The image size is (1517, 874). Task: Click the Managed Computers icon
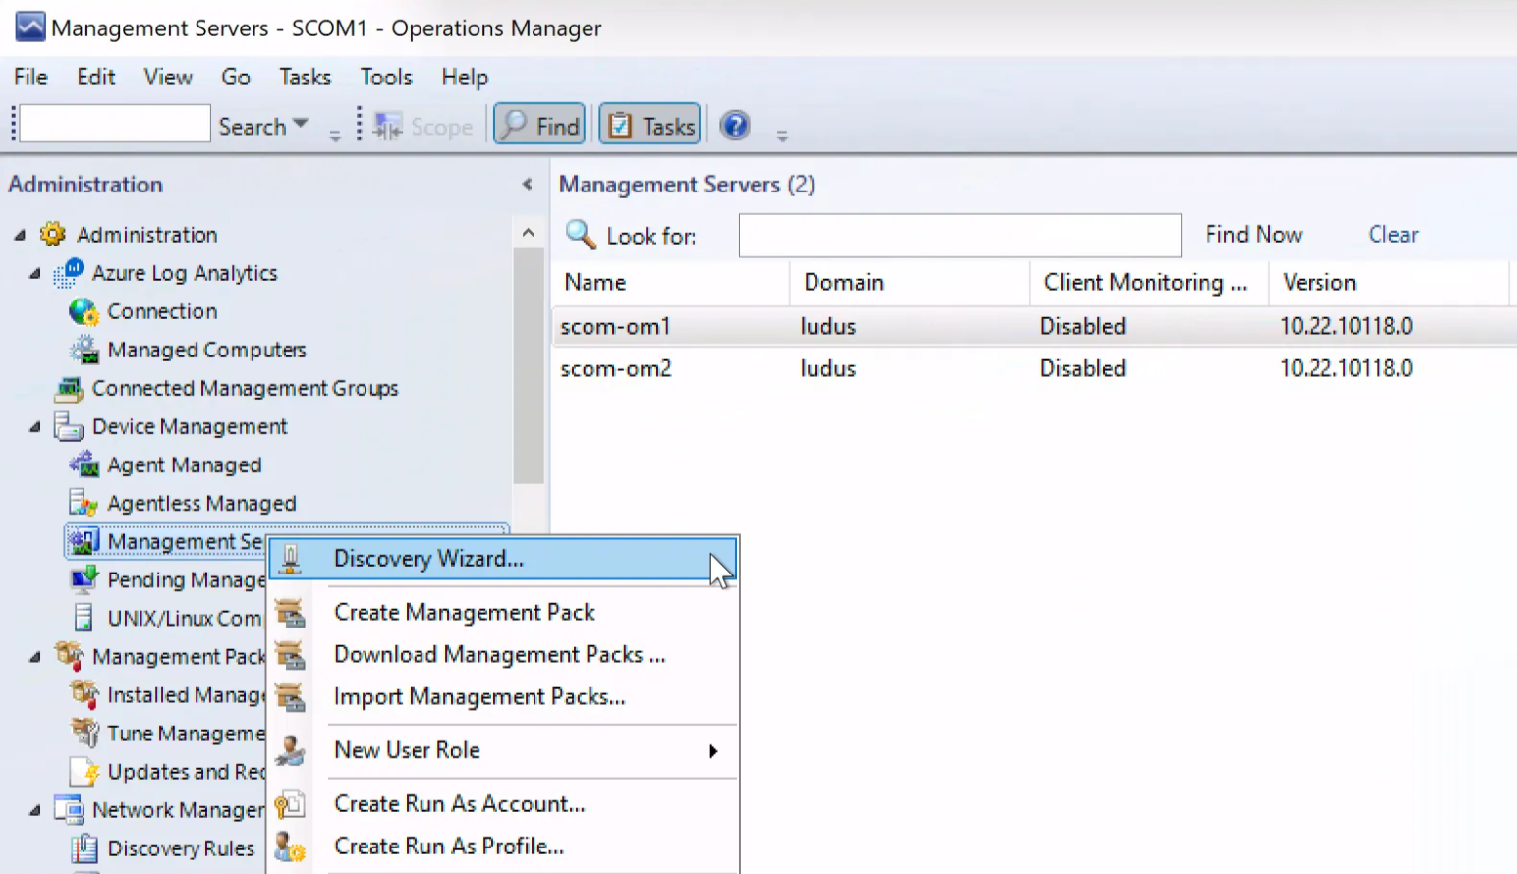click(84, 351)
